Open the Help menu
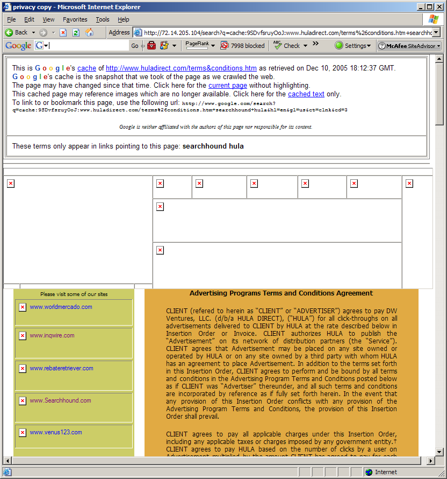The height and width of the screenshot is (479, 447). [x=124, y=19]
